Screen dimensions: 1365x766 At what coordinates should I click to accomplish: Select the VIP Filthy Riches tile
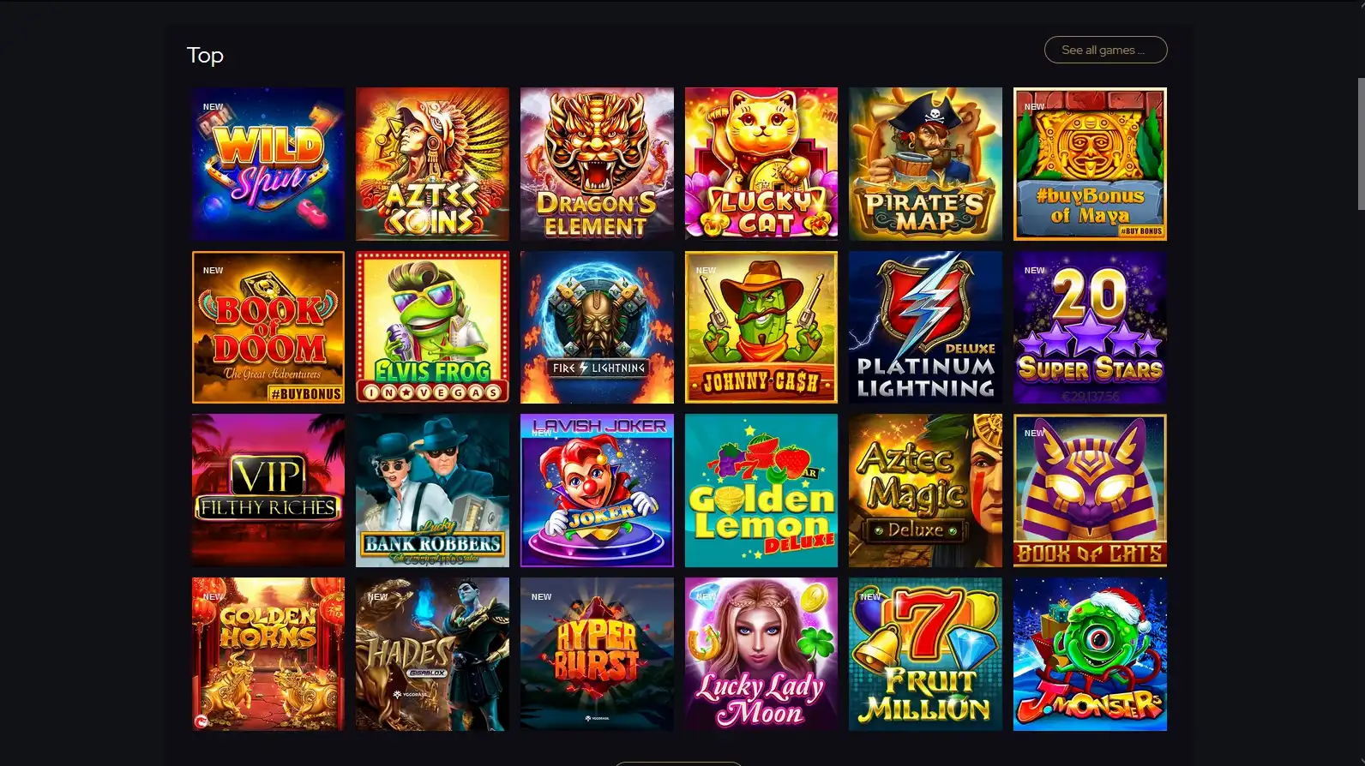pyautogui.click(x=268, y=490)
